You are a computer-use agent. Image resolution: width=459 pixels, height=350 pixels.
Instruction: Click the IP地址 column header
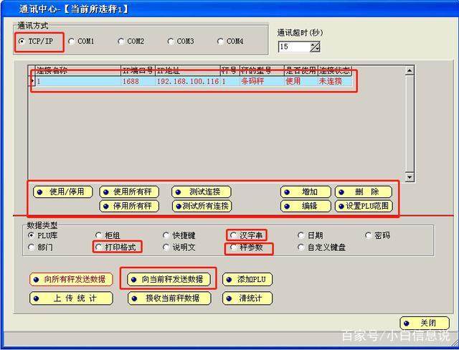pyautogui.click(x=186, y=71)
